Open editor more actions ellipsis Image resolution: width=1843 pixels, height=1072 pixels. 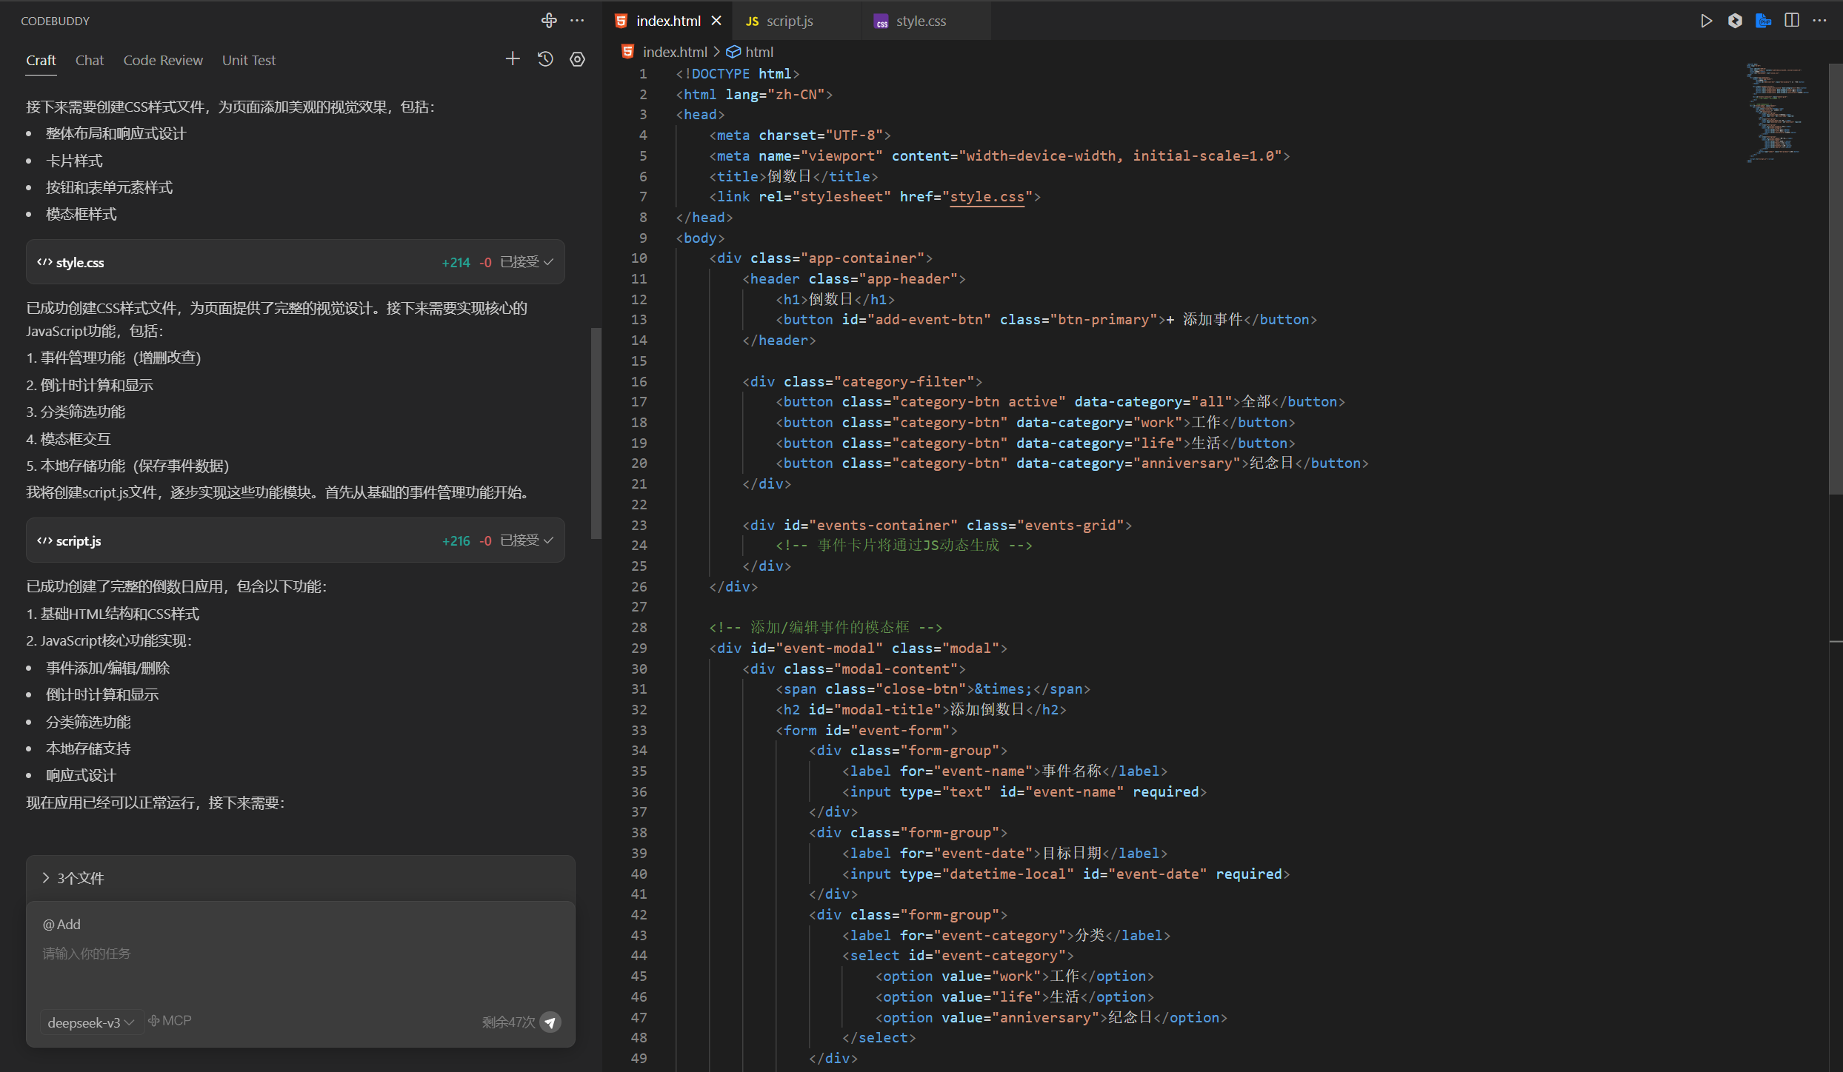click(x=1819, y=21)
